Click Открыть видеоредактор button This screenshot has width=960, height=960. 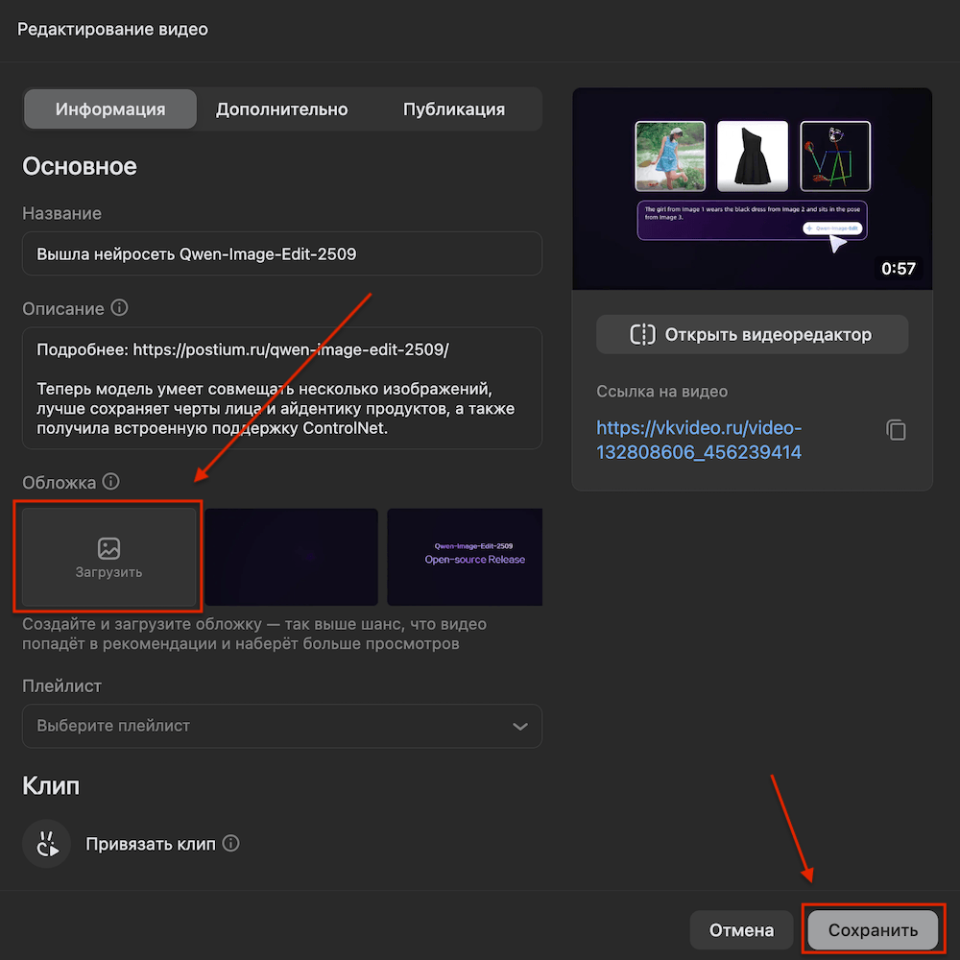[x=752, y=334]
